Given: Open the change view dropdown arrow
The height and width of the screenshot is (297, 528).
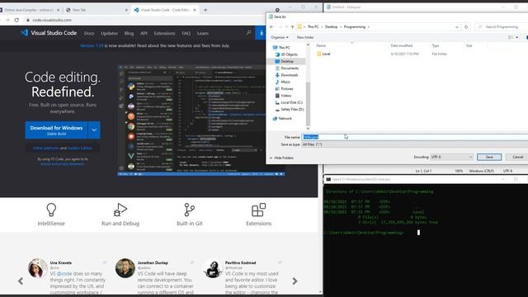Looking at the screenshot, I should tap(517, 37).
